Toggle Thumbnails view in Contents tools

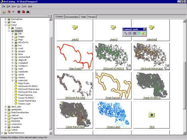pos(139,34)
